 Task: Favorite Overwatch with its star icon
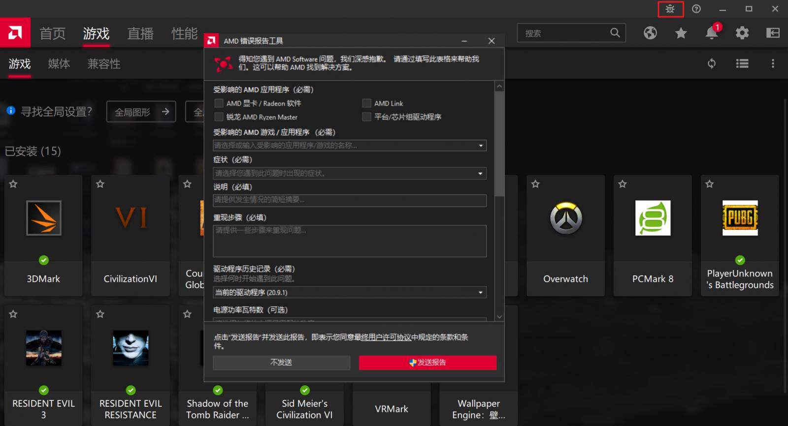[x=535, y=184]
